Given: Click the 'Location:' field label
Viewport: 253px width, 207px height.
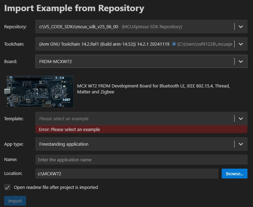Looking at the screenshot, I should point(13,174).
